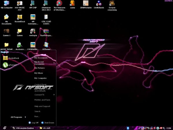Click the NFS-logo Start button
Screen dimensions: 173x130
click(5, 128)
